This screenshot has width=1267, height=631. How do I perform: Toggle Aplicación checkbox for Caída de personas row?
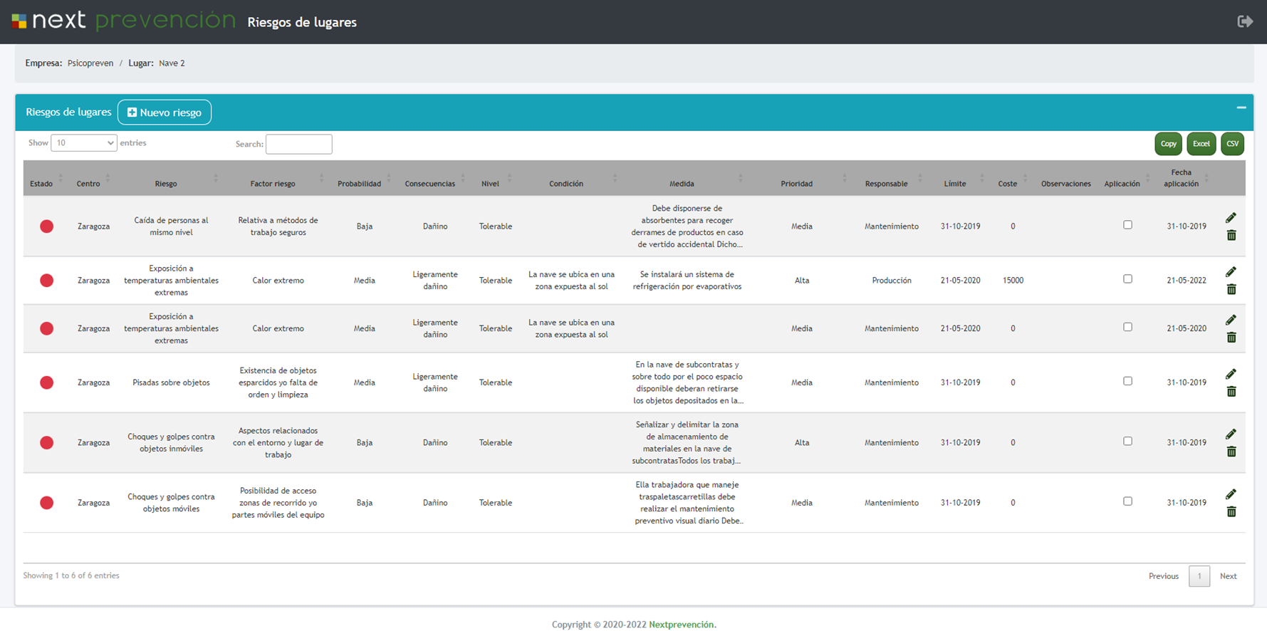click(x=1127, y=225)
